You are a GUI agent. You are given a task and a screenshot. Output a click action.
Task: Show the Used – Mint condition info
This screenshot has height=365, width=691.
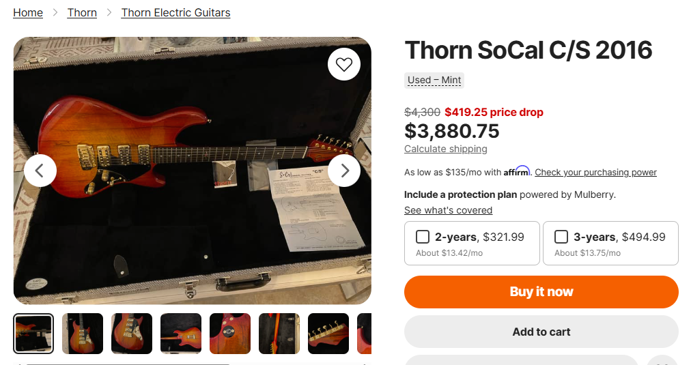coord(434,80)
